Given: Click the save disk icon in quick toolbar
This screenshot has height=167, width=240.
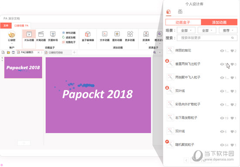Looking at the screenshot, I should pos(14,53).
